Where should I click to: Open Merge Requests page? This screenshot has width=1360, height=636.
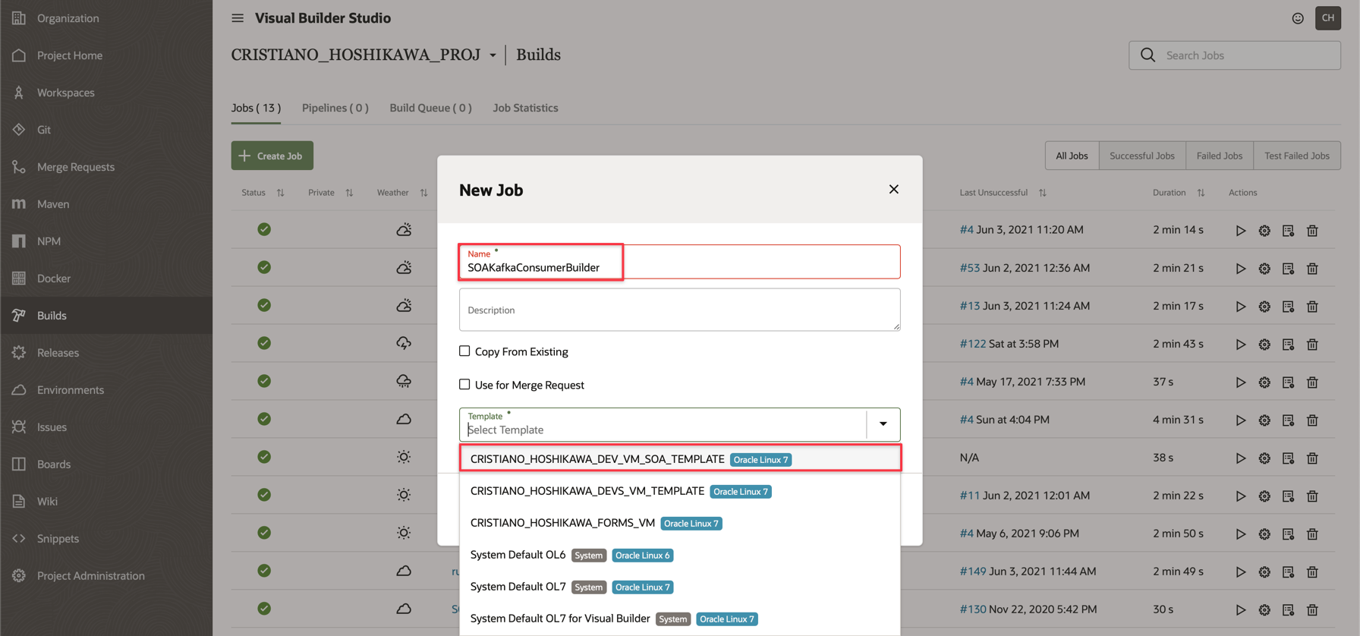[106, 167]
